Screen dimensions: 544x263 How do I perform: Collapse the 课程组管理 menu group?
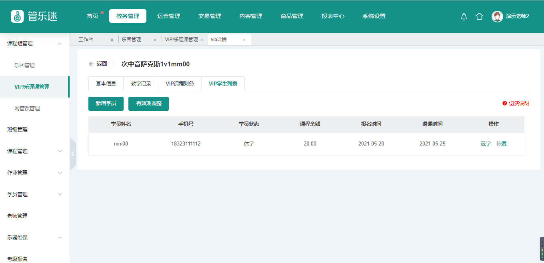coord(60,44)
